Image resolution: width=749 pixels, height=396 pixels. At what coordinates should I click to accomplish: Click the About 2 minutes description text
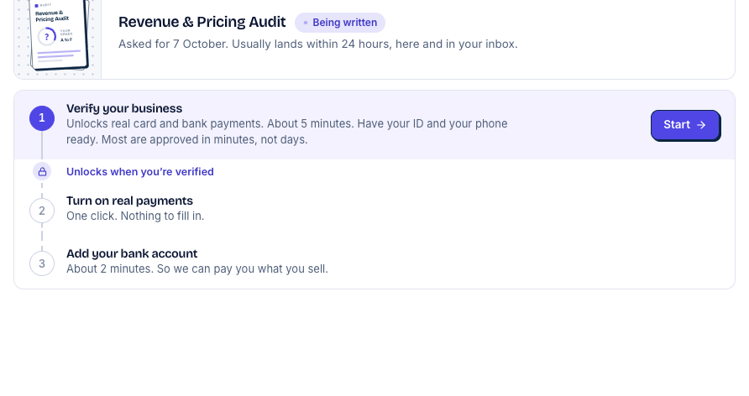[x=197, y=269]
